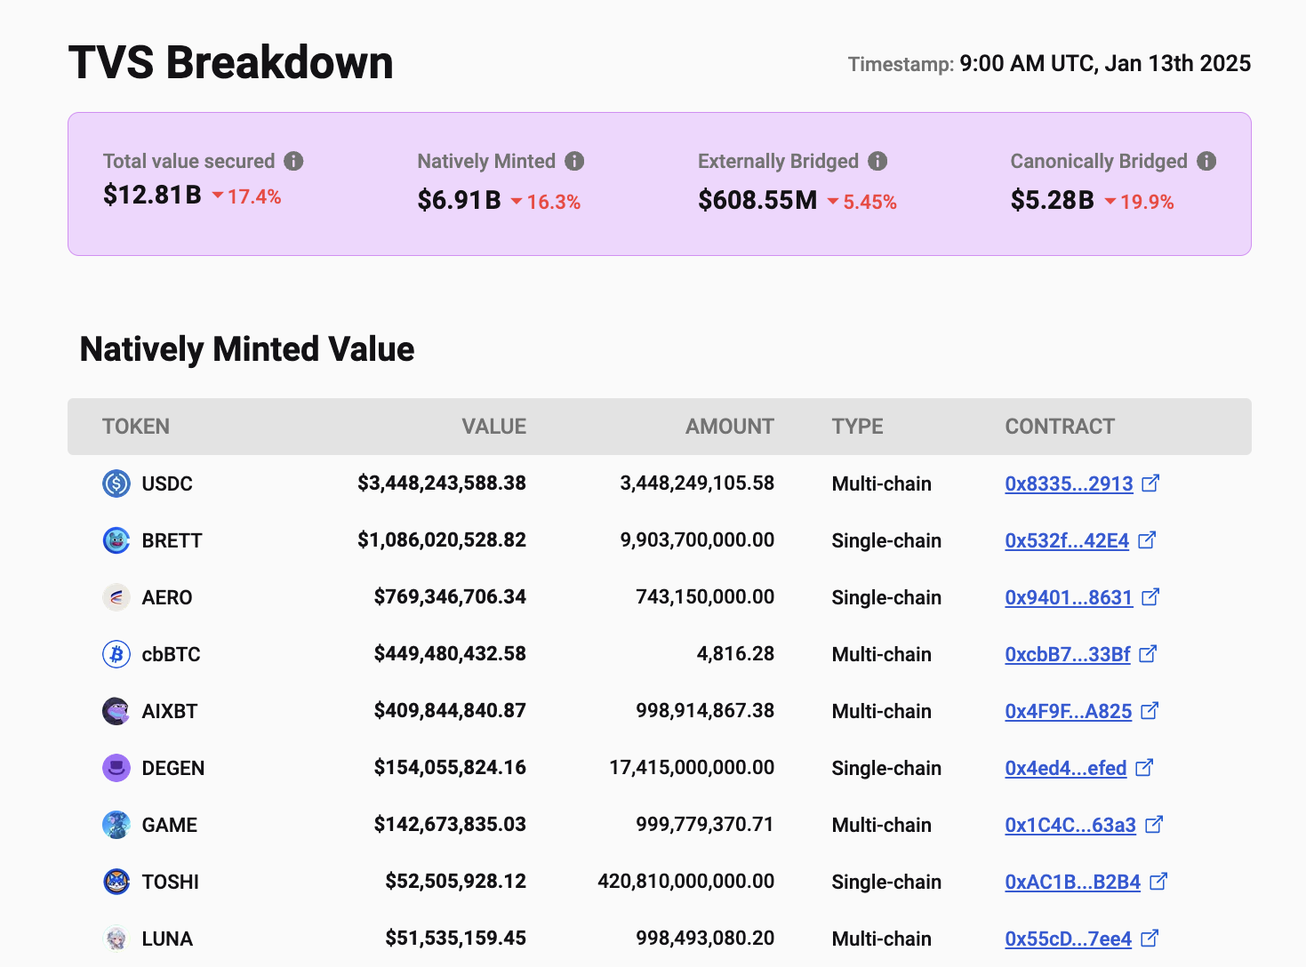Click the TYPE column header
Image resolution: width=1306 pixels, height=967 pixels.
(857, 427)
